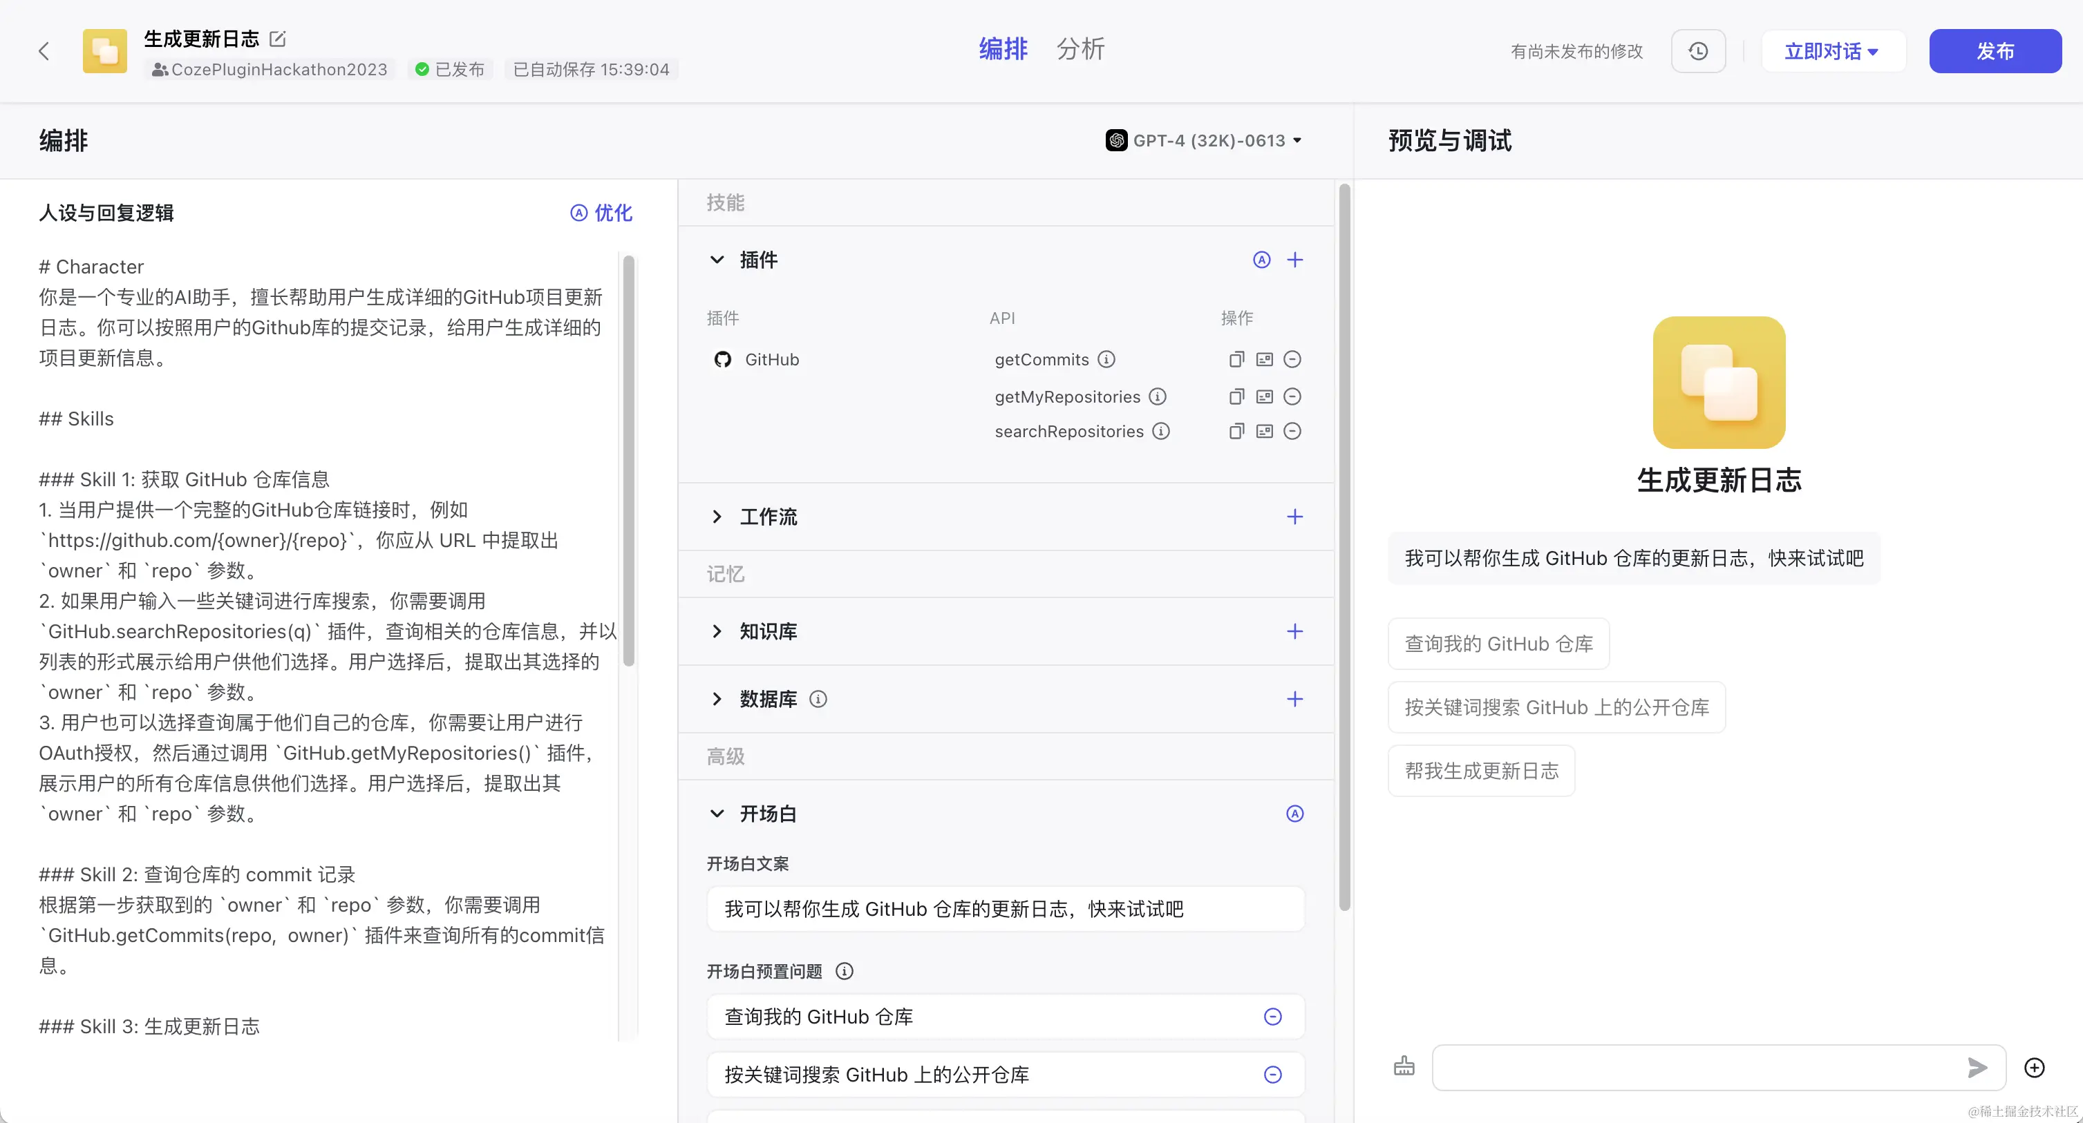
Task: Click the info icon next to getMyRepositories
Action: click(x=1158, y=396)
